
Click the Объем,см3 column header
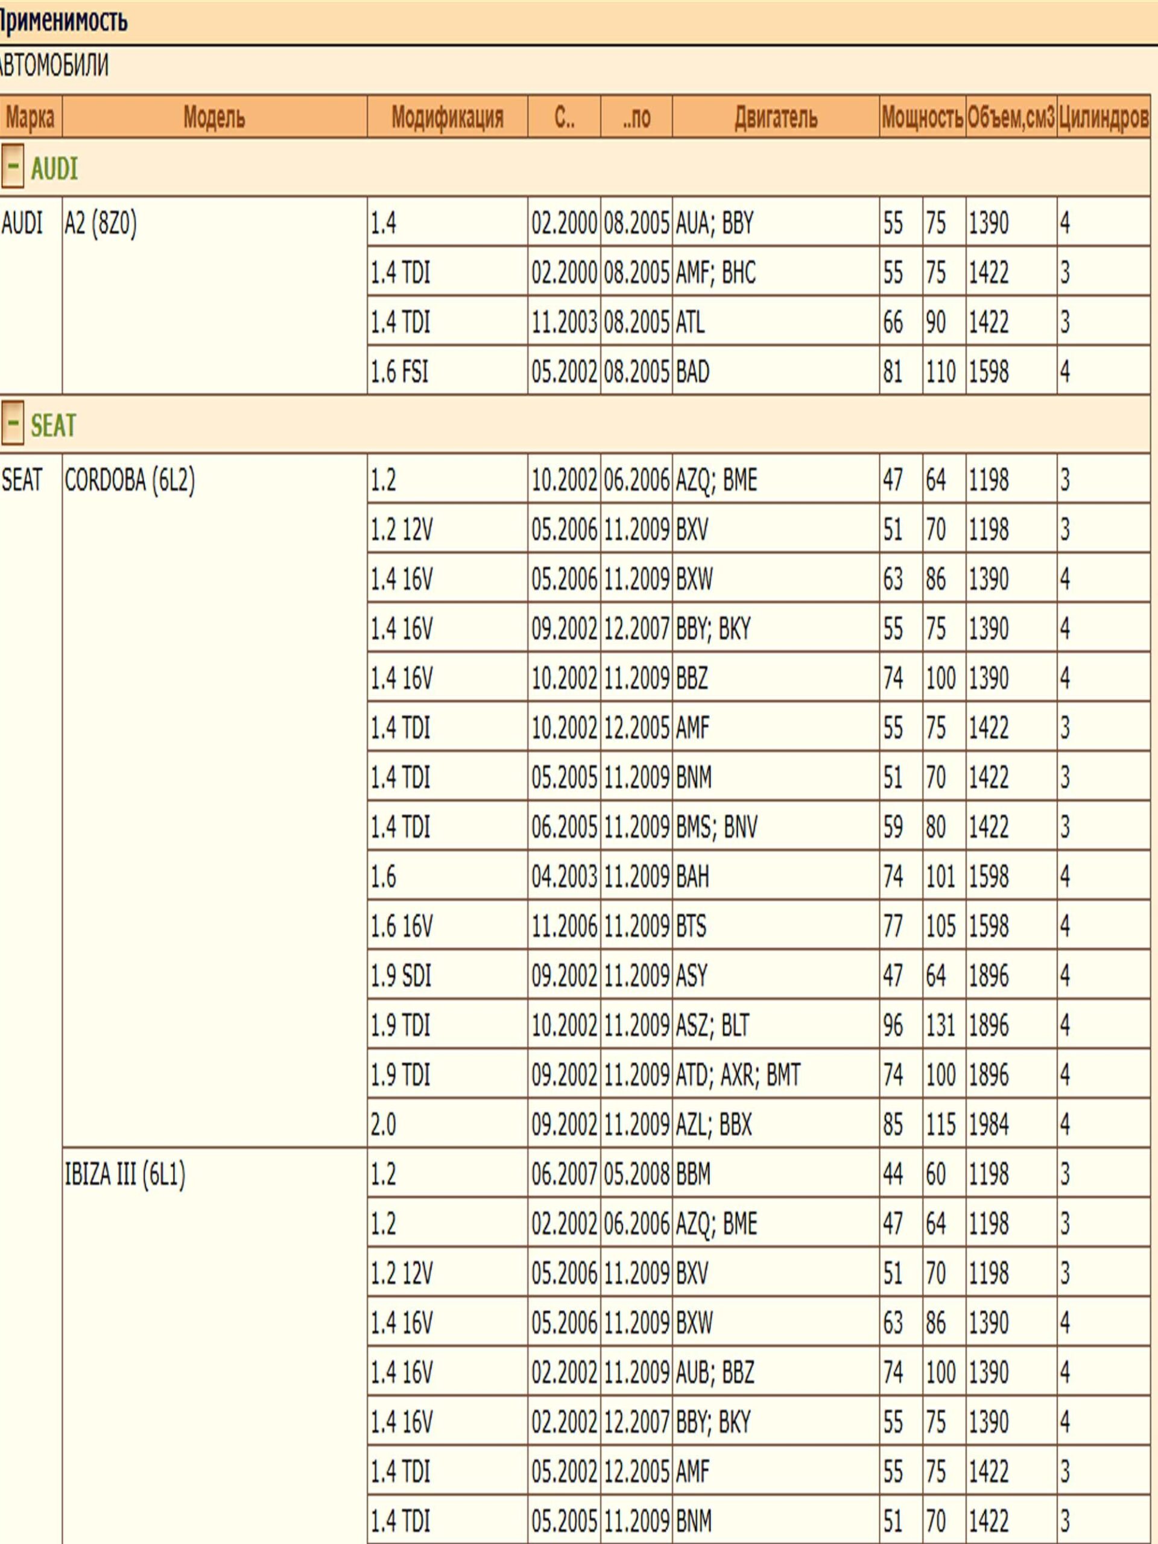(x=1011, y=117)
